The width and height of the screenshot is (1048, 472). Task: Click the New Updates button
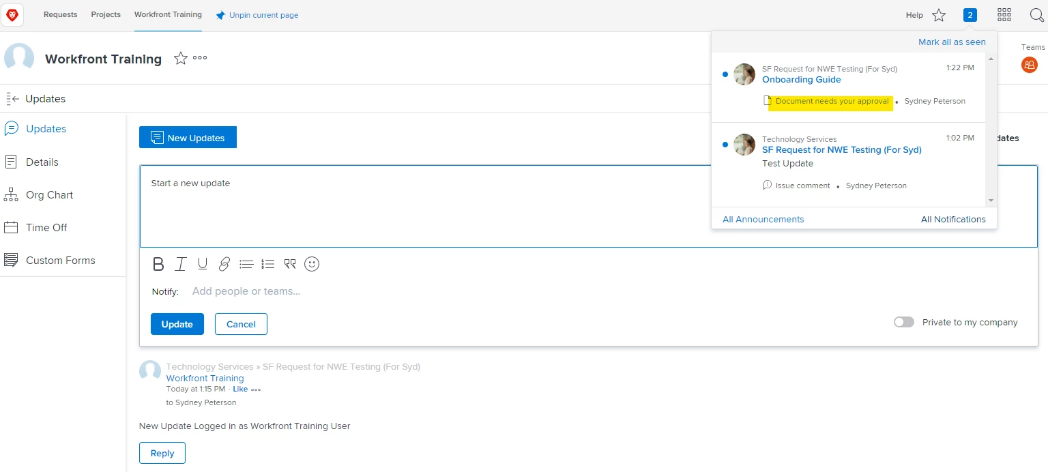click(188, 137)
